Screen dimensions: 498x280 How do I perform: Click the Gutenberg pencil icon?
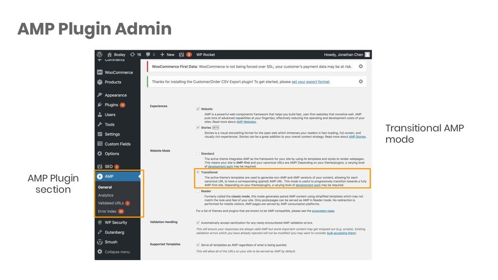click(100, 232)
